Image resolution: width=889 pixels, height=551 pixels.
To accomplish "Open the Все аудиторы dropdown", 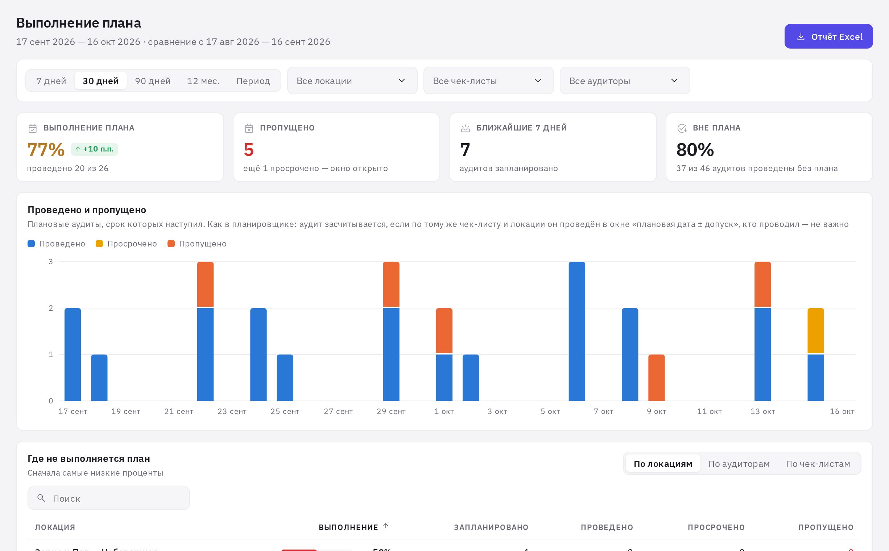I will point(625,80).
